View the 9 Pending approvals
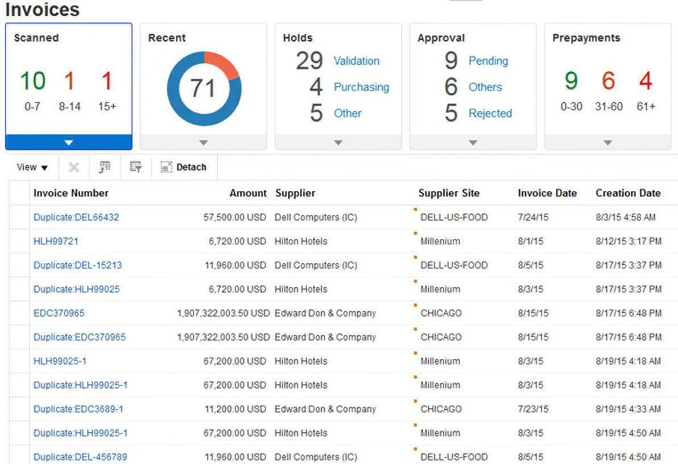 click(487, 61)
